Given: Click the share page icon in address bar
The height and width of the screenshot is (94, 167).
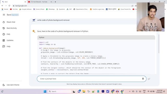Looking at the screenshot, I should 132,6.
